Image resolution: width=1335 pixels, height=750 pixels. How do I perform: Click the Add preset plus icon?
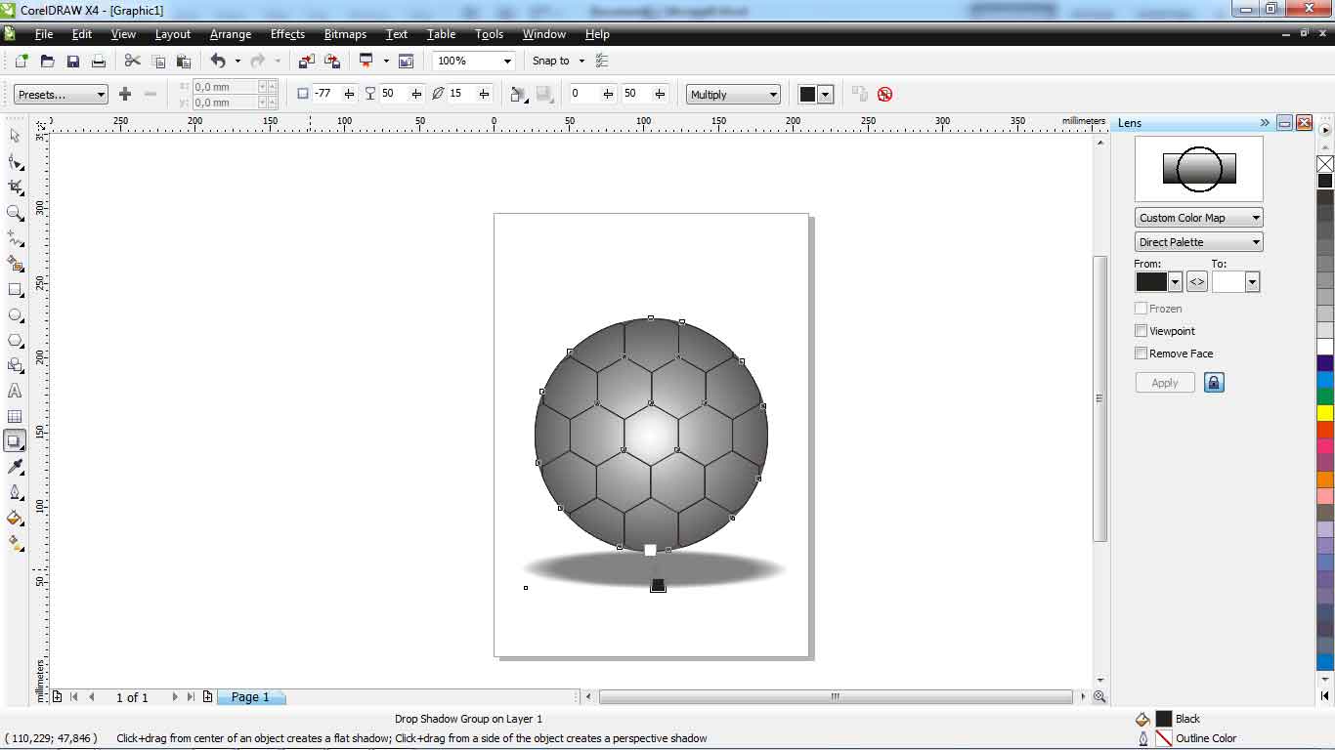124,94
